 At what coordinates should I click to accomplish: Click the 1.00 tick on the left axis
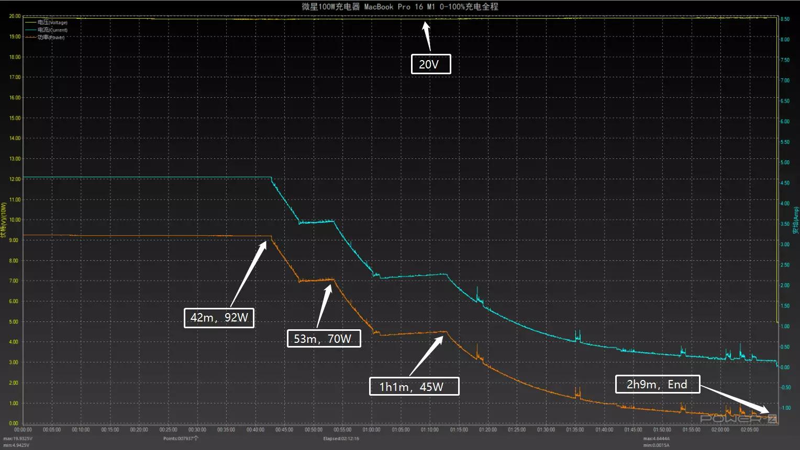point(14,403)
